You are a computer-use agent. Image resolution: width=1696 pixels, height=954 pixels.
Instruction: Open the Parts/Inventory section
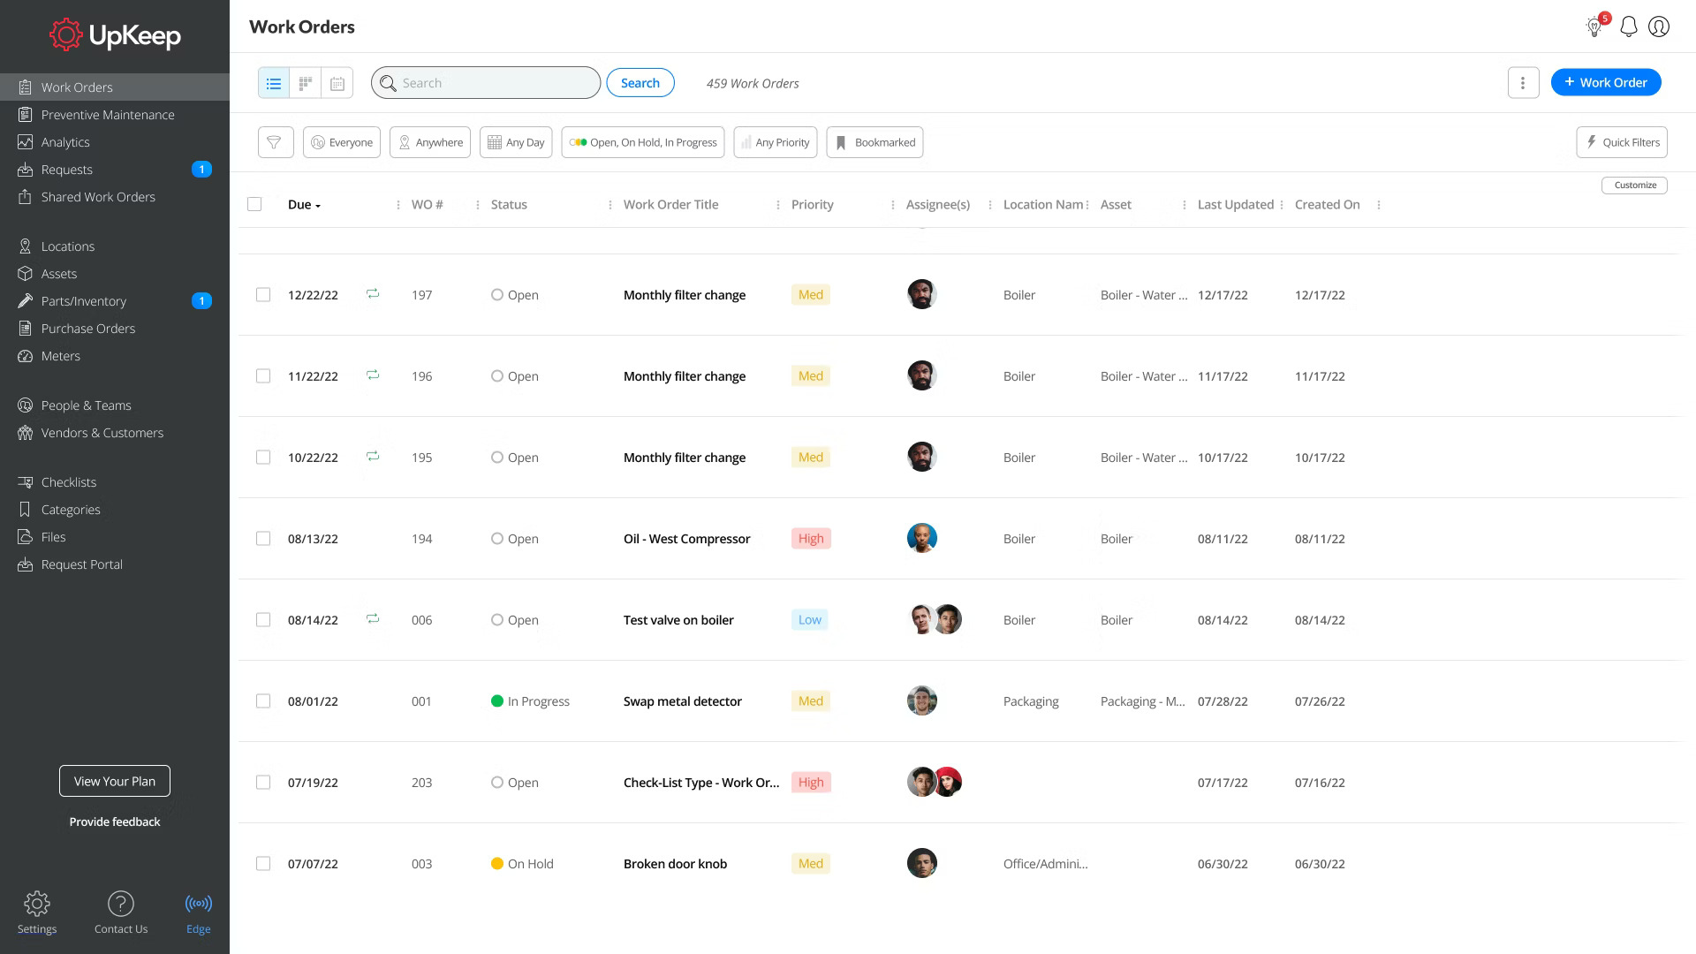pos(83,300)
